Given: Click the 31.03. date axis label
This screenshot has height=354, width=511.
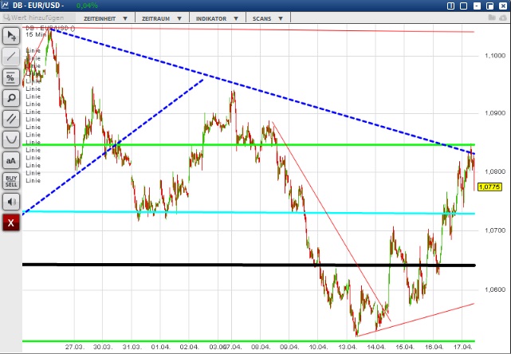Looking at the screenshot, I should [132, 347].
